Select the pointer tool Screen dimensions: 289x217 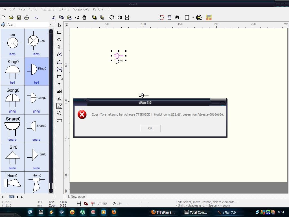click(59, 25)
